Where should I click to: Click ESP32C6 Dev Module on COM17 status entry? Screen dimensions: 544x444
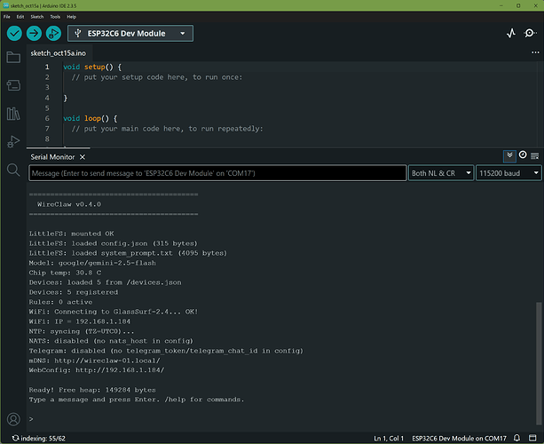[459, 438]
